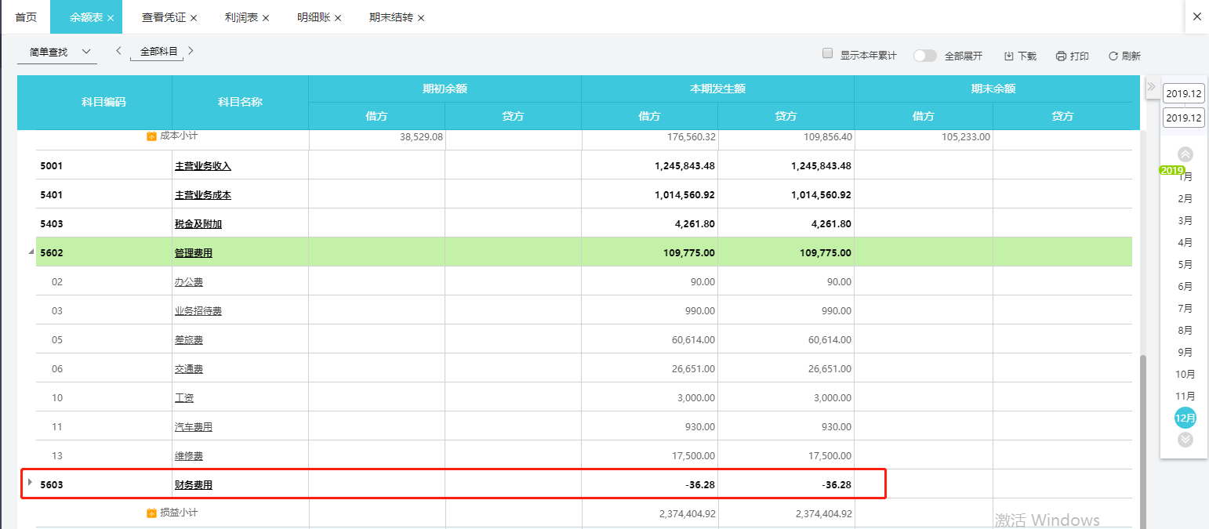Open 主营业务收入 subject link

point(203,166)
